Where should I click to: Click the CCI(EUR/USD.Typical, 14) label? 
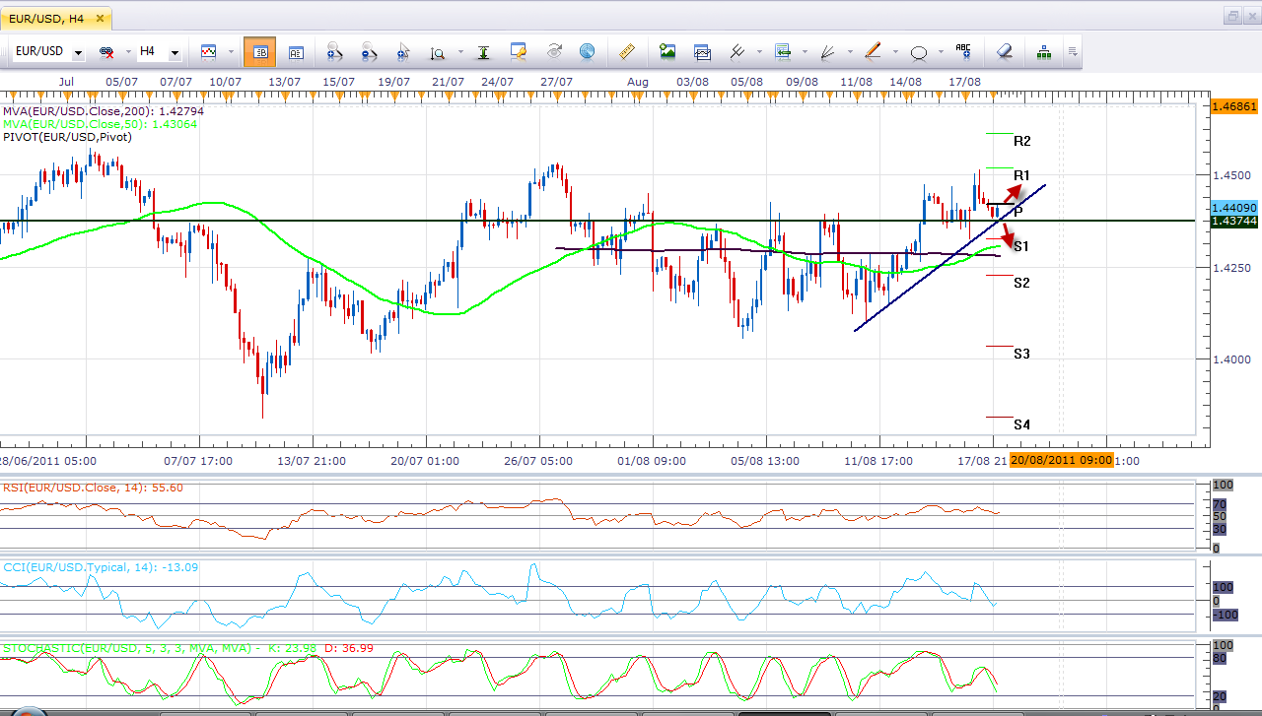click(101, 566)
